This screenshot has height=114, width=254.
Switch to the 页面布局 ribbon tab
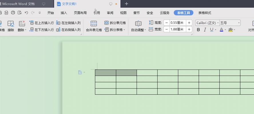tap(80, 13)
